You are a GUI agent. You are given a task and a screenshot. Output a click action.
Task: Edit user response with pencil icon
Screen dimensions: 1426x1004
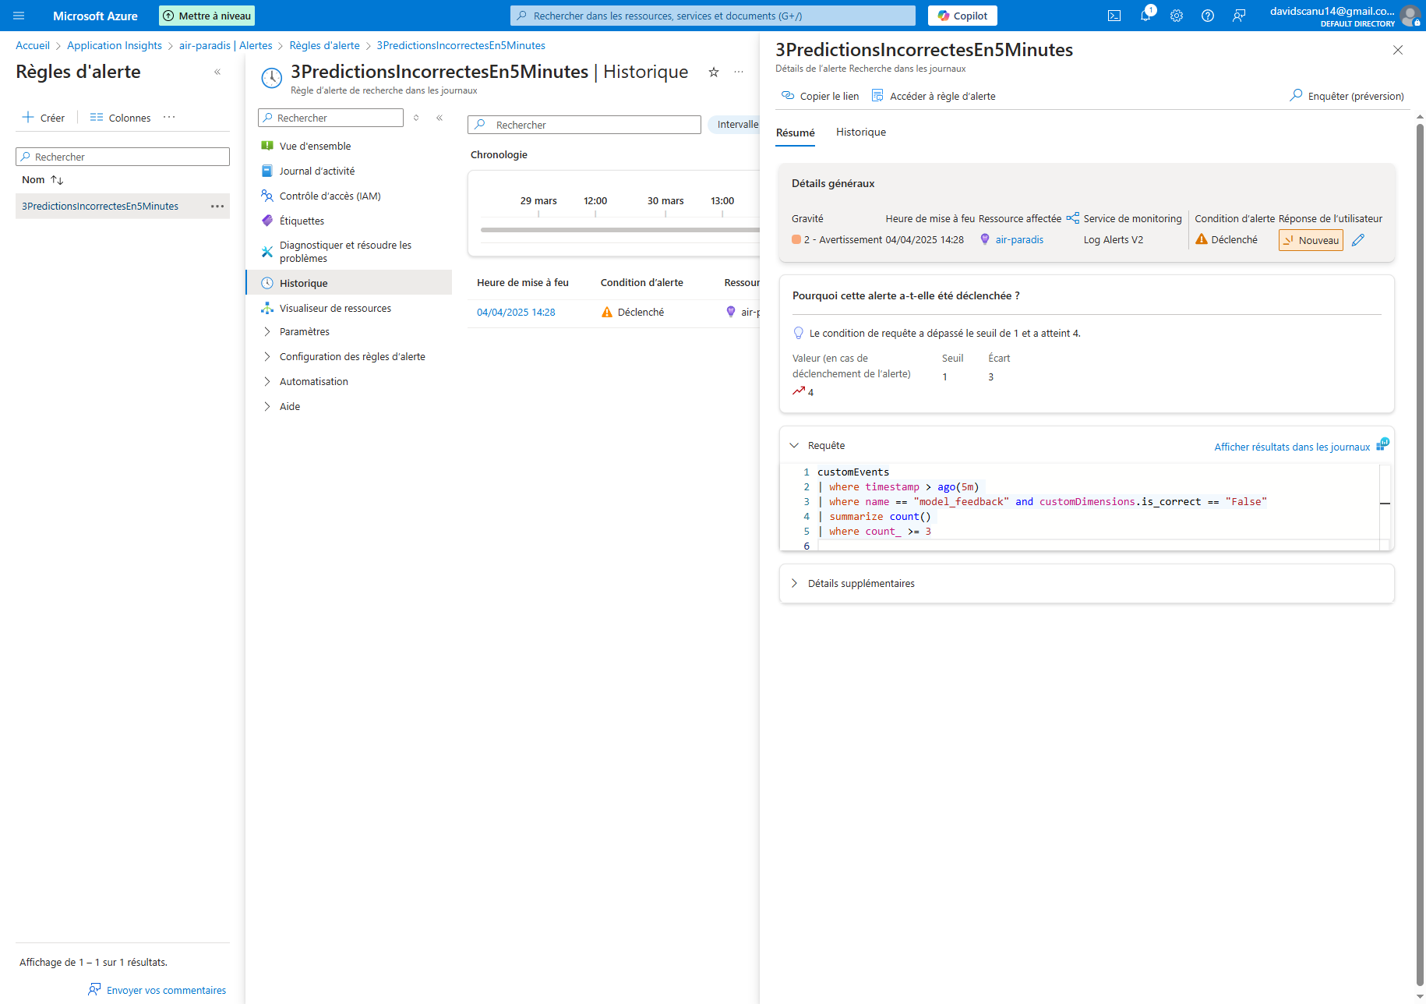[1358, 240]
